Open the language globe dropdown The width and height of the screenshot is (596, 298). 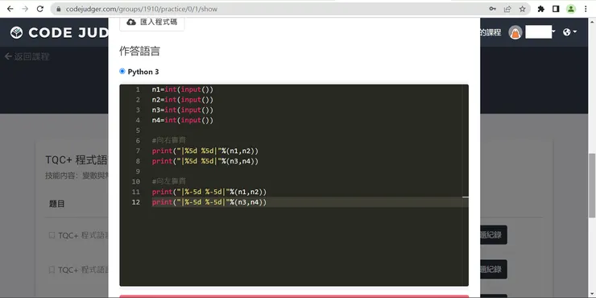click(569, 32)
